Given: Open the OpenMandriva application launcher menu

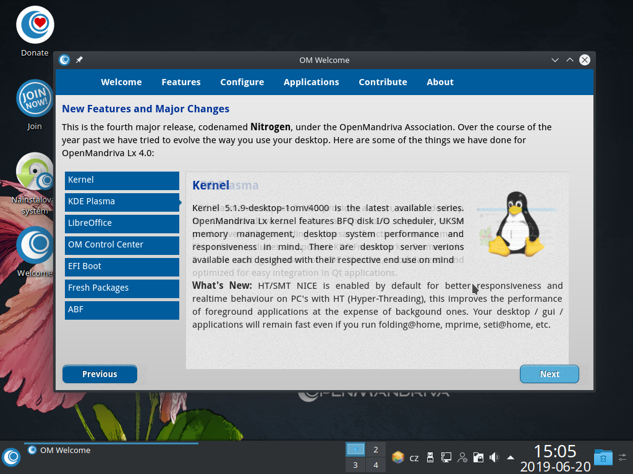Looking at the screenshot, I should 11,457.
